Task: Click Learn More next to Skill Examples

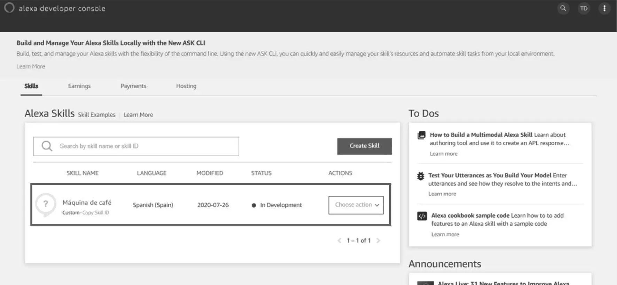Action: [138, 115]
